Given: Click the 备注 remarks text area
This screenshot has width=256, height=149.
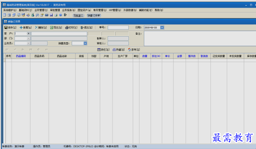Looking at the screenshot, I should [x=200, y=39].
